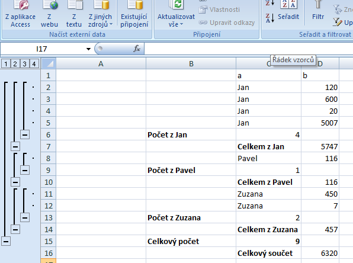The width and height of the screenshot is (353, 263).
Task: Collapse the Pavel total group at row 10
Action: point(15,182)
